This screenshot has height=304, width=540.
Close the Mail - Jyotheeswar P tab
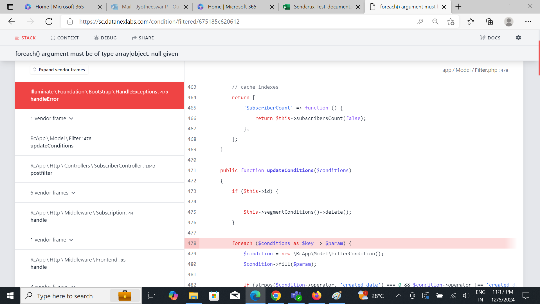186,7
